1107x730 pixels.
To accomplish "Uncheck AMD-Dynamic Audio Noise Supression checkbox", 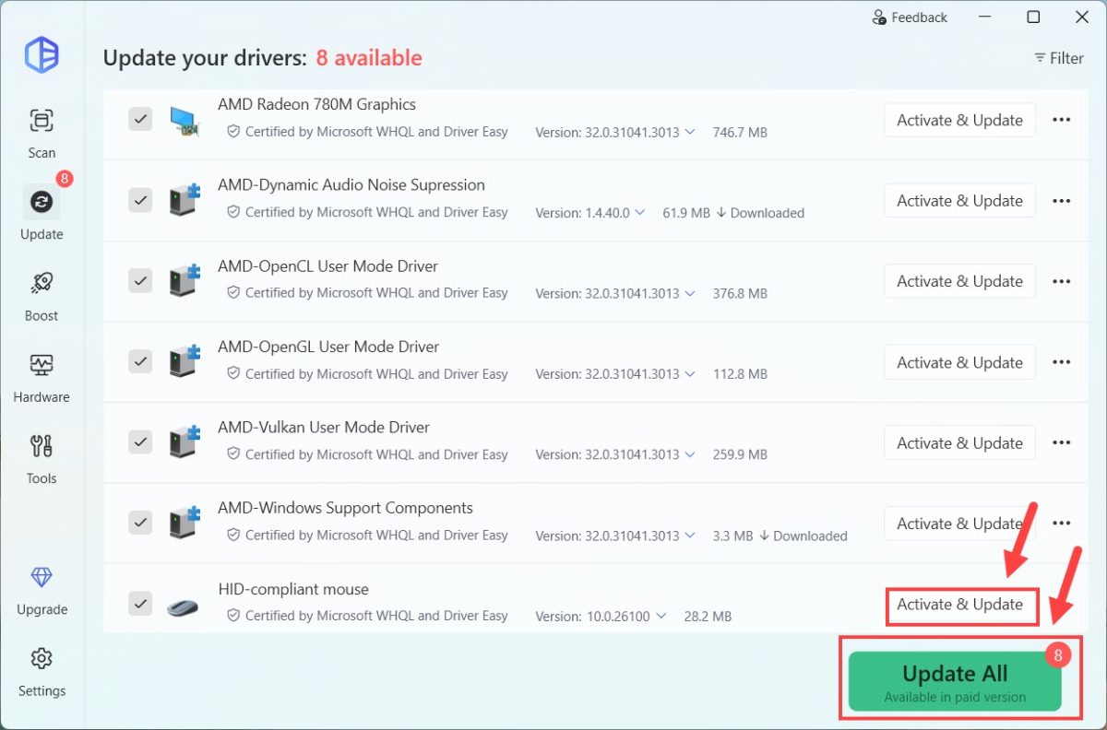I will (140, 199).
